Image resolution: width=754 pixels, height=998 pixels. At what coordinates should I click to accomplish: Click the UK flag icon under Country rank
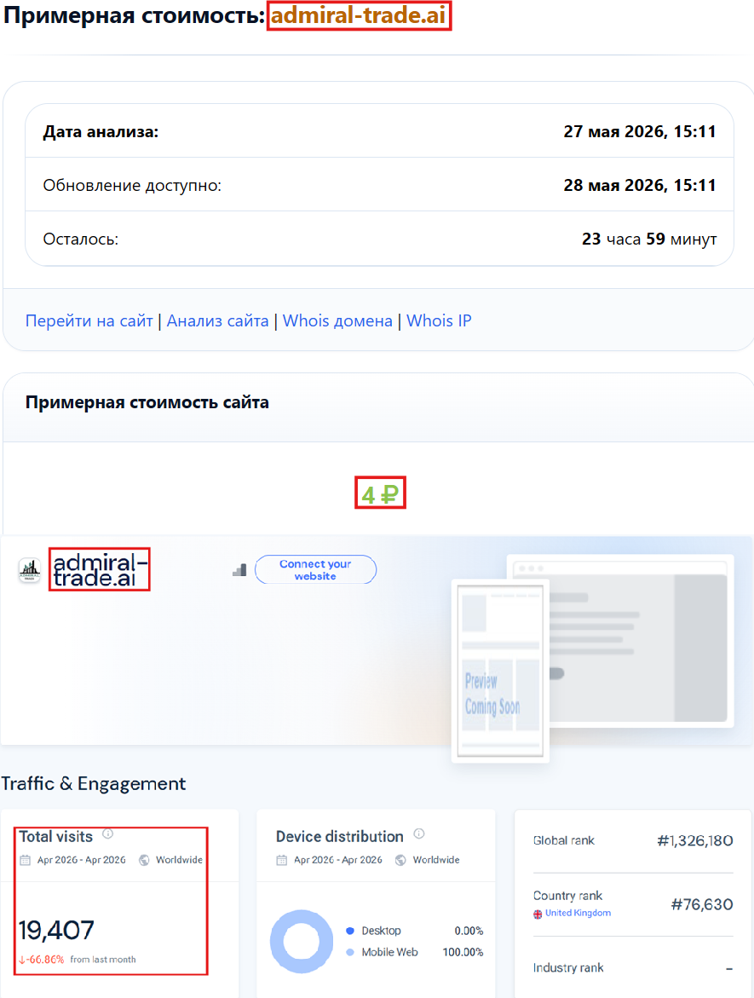(538, 914)
